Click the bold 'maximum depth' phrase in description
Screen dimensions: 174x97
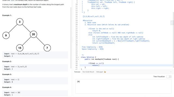pos(21,5)
